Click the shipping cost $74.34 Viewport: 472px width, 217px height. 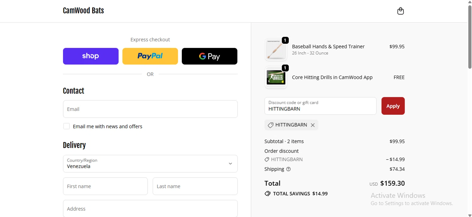point(397,169)
